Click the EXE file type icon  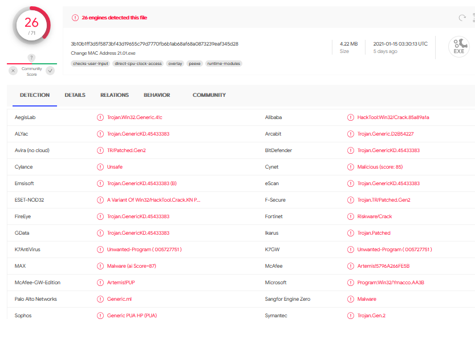pyautogui.click(x=458, y=47)
